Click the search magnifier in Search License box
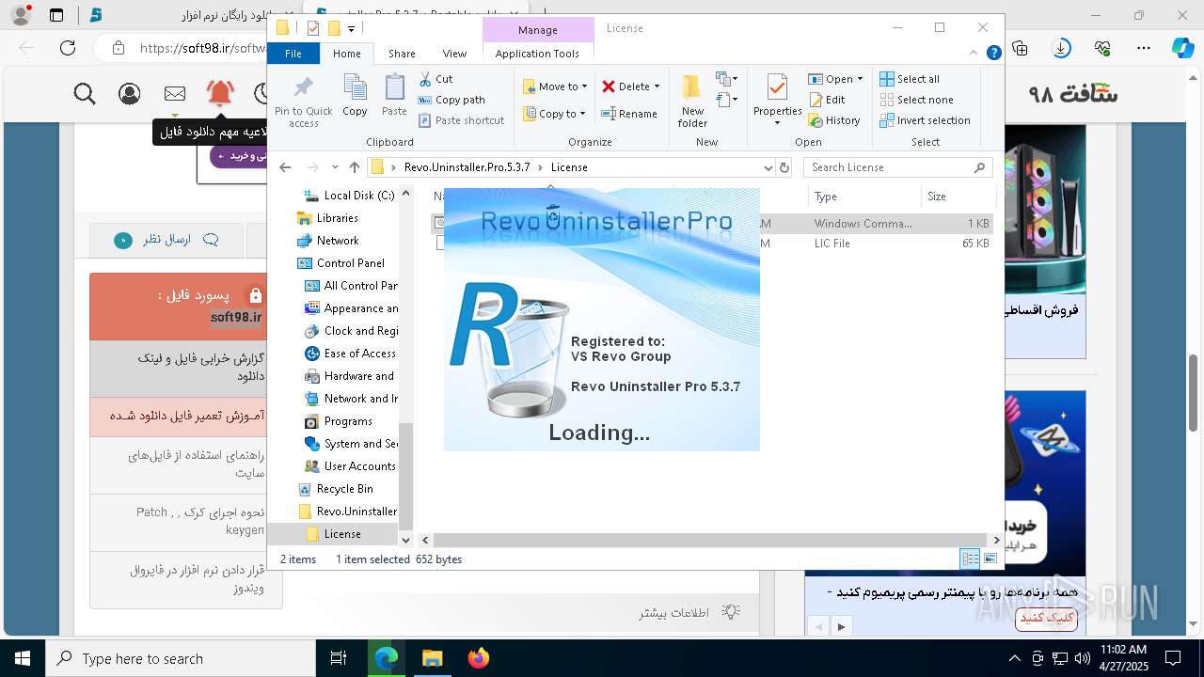 pos(979,167)
